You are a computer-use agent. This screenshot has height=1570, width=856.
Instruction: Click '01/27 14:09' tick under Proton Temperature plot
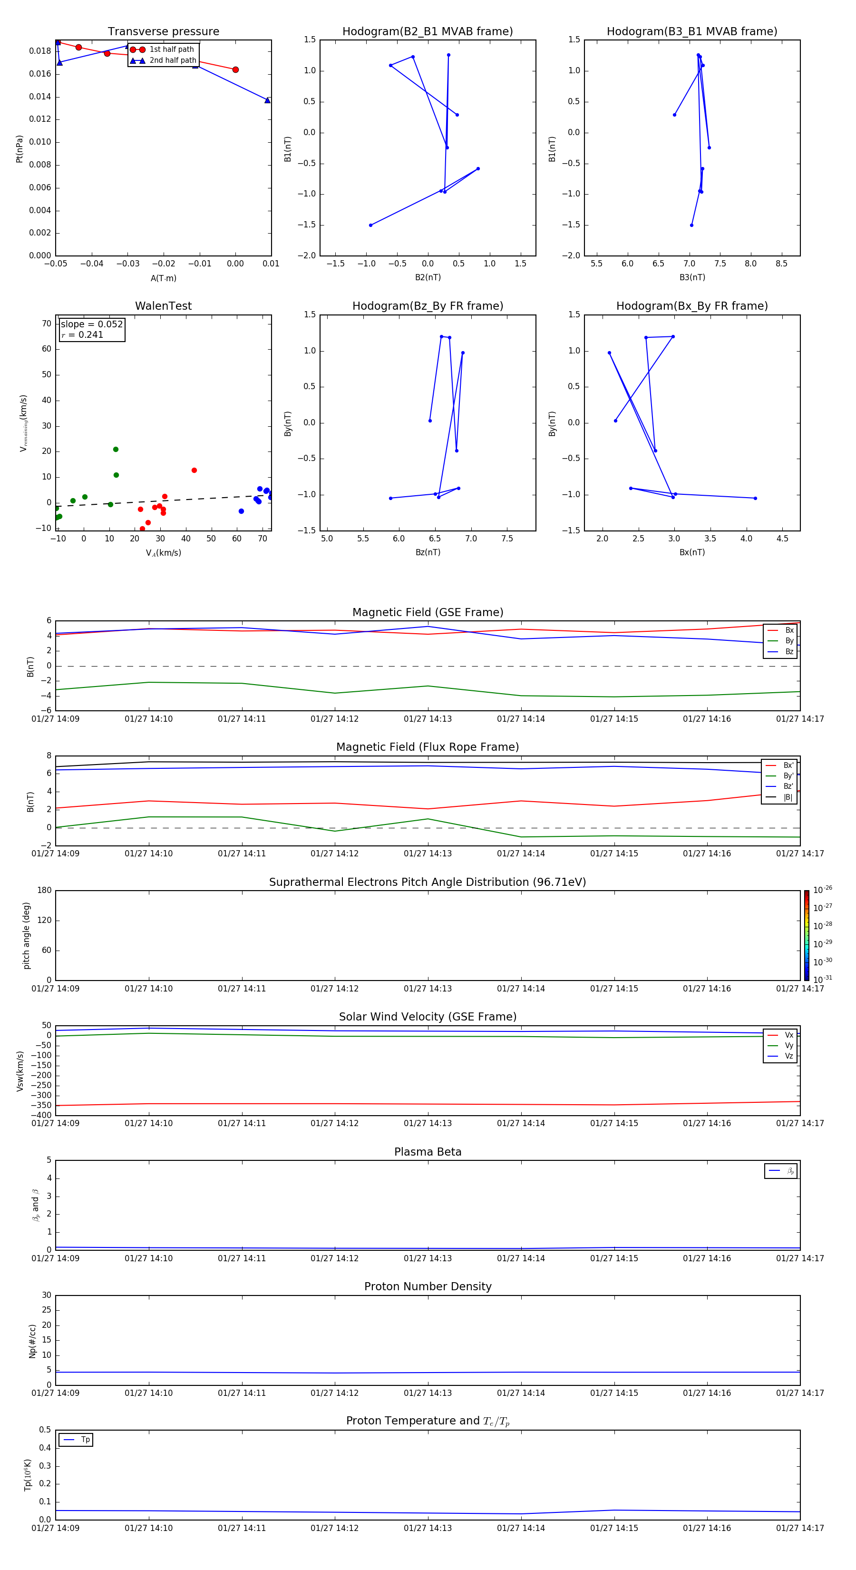(x=56, y=1528)
